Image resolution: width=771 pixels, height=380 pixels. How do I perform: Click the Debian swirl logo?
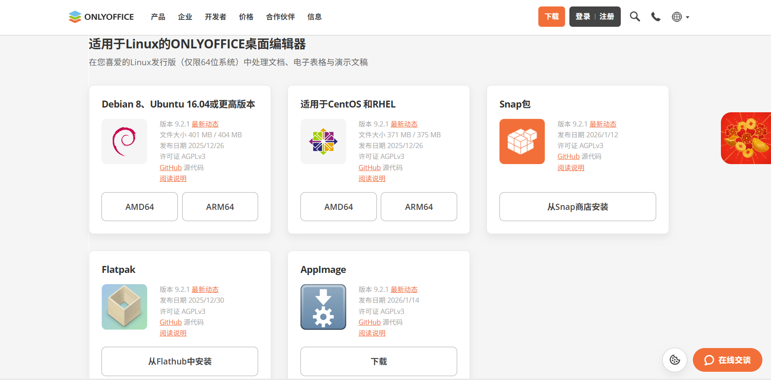pyautogui.click(x=124, y=142)
